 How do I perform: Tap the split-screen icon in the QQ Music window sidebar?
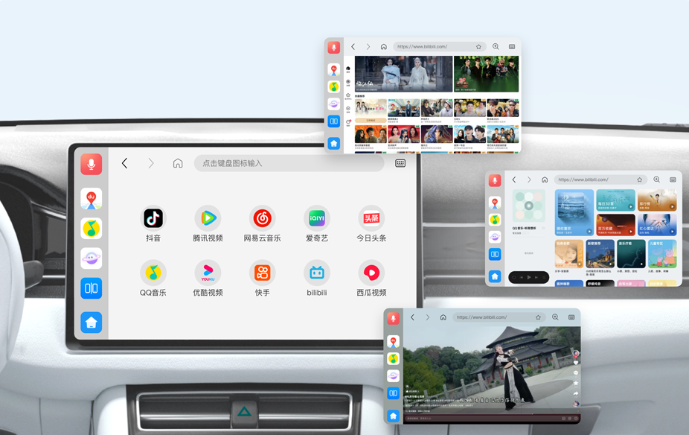pyautogui.click(x=495, y=254)
